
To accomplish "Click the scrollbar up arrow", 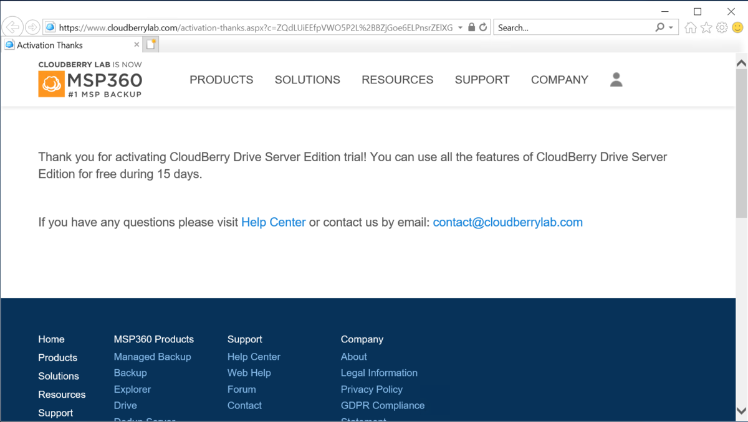I will [x=741, y=63].
